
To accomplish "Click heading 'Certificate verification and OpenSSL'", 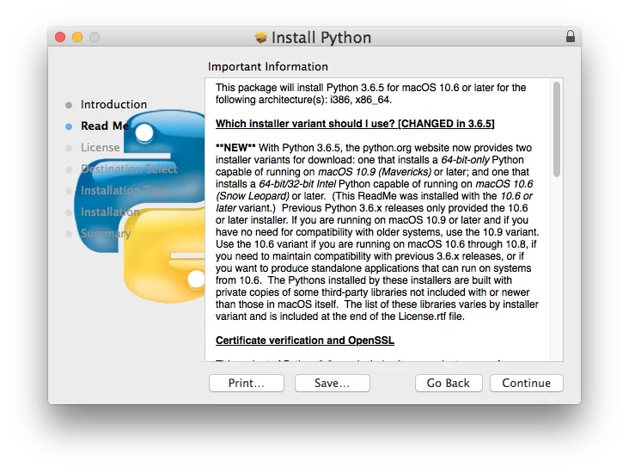I will click(305, 341).
